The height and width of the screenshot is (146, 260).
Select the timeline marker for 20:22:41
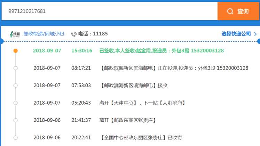15,138
